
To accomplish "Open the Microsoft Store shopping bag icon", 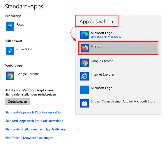I will click(84, 103).
